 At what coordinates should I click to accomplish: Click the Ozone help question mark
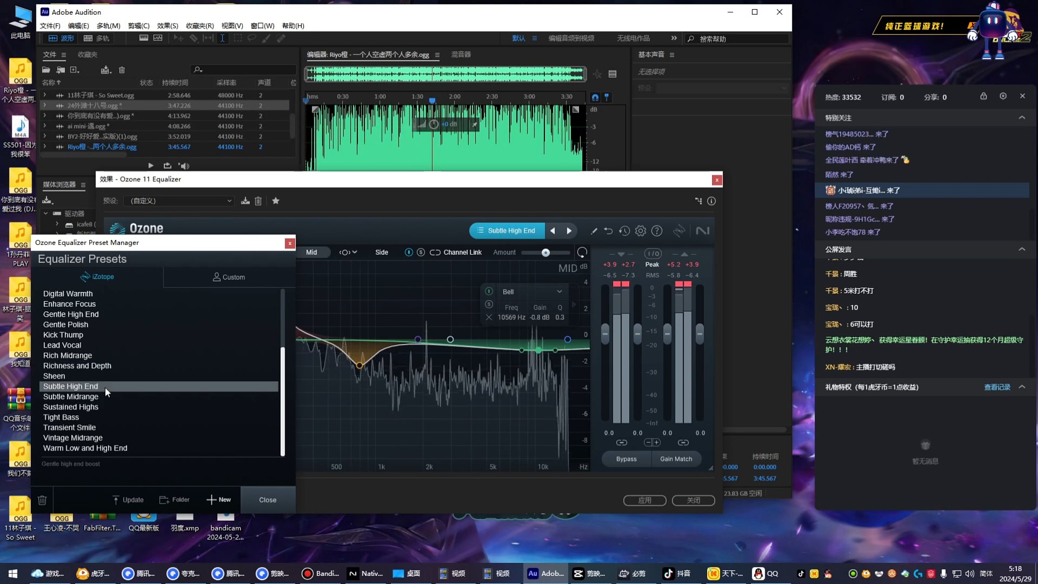[657, 231]
